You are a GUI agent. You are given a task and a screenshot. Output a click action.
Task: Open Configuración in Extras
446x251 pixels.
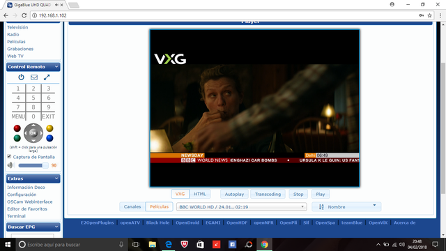point(22,195)
